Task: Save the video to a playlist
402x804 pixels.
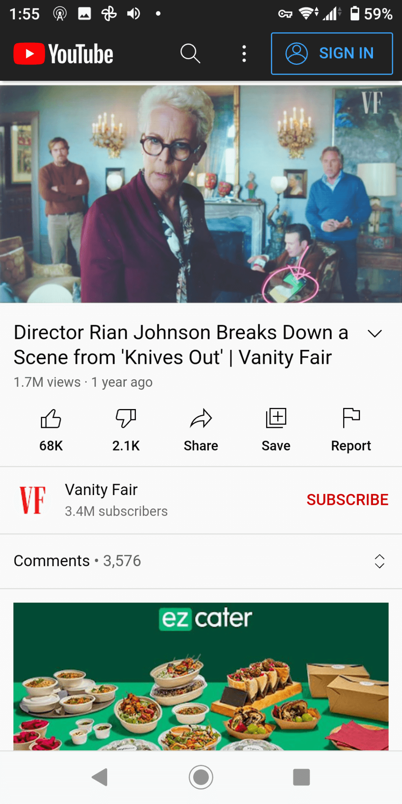Action: [276, 430]
